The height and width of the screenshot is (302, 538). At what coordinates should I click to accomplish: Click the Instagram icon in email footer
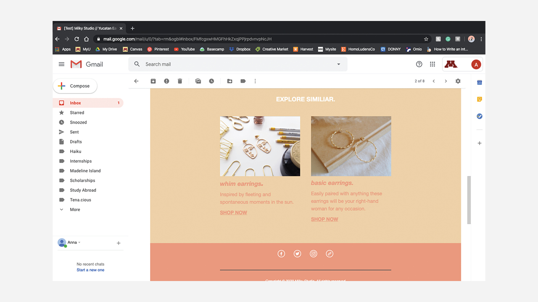click(x=314, y=254)
